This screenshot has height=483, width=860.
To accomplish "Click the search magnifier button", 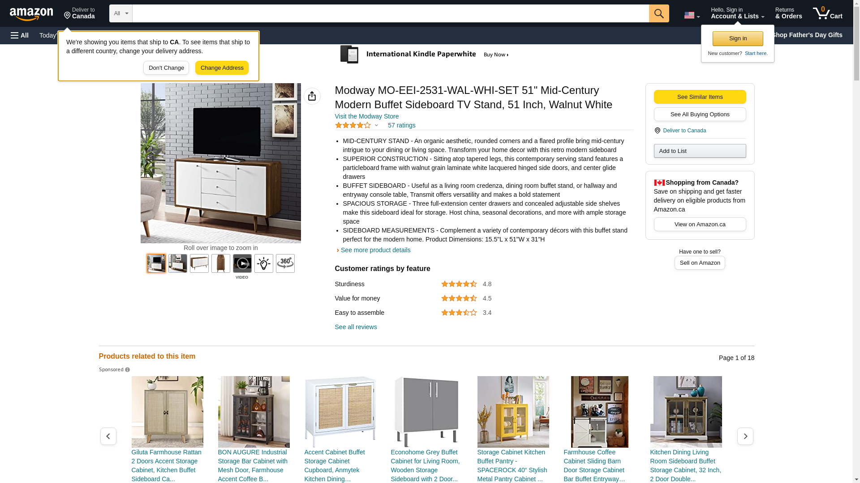I will click(659, 13).
